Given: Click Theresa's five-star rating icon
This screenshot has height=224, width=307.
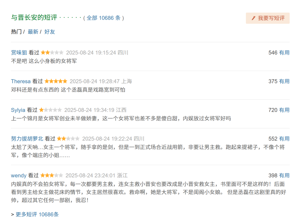Looking at the screenshot, I should point(56,81).
